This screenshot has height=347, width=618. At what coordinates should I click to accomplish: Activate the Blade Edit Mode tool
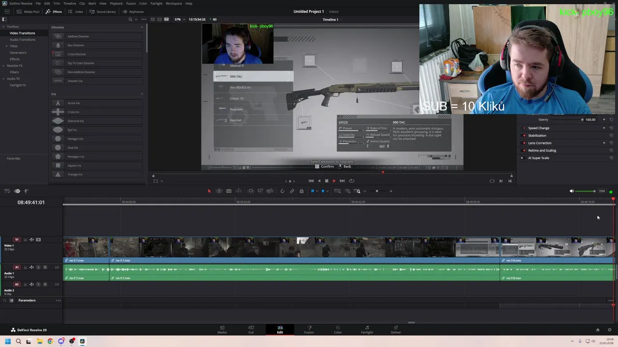click(x=229, y=191)
